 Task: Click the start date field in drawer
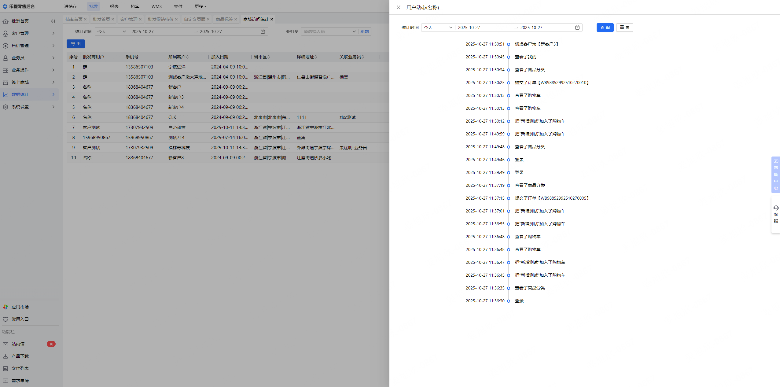pyautogui.click(x=483, y=28)
